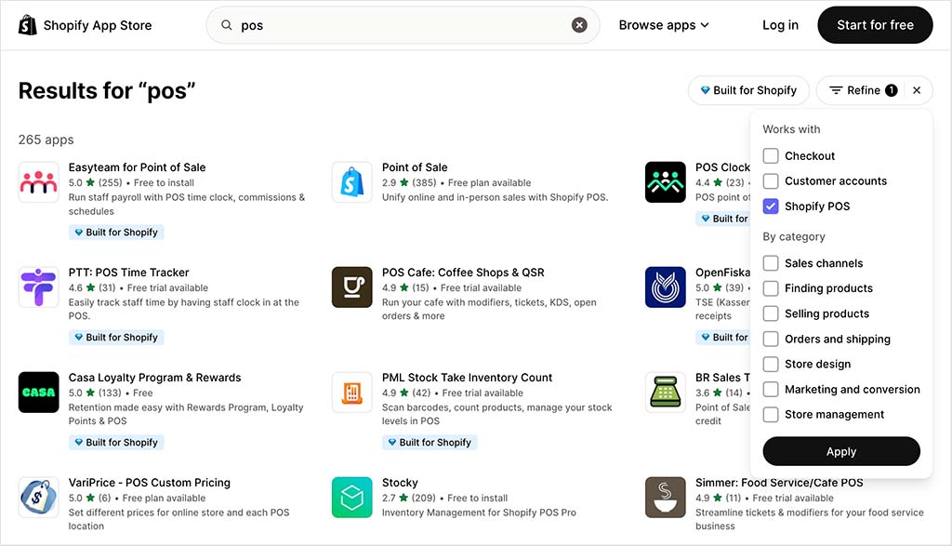Viewport: 952px width, 546px height.
Task: Click the Shopify App Store logo
Action: coord(84,25)
